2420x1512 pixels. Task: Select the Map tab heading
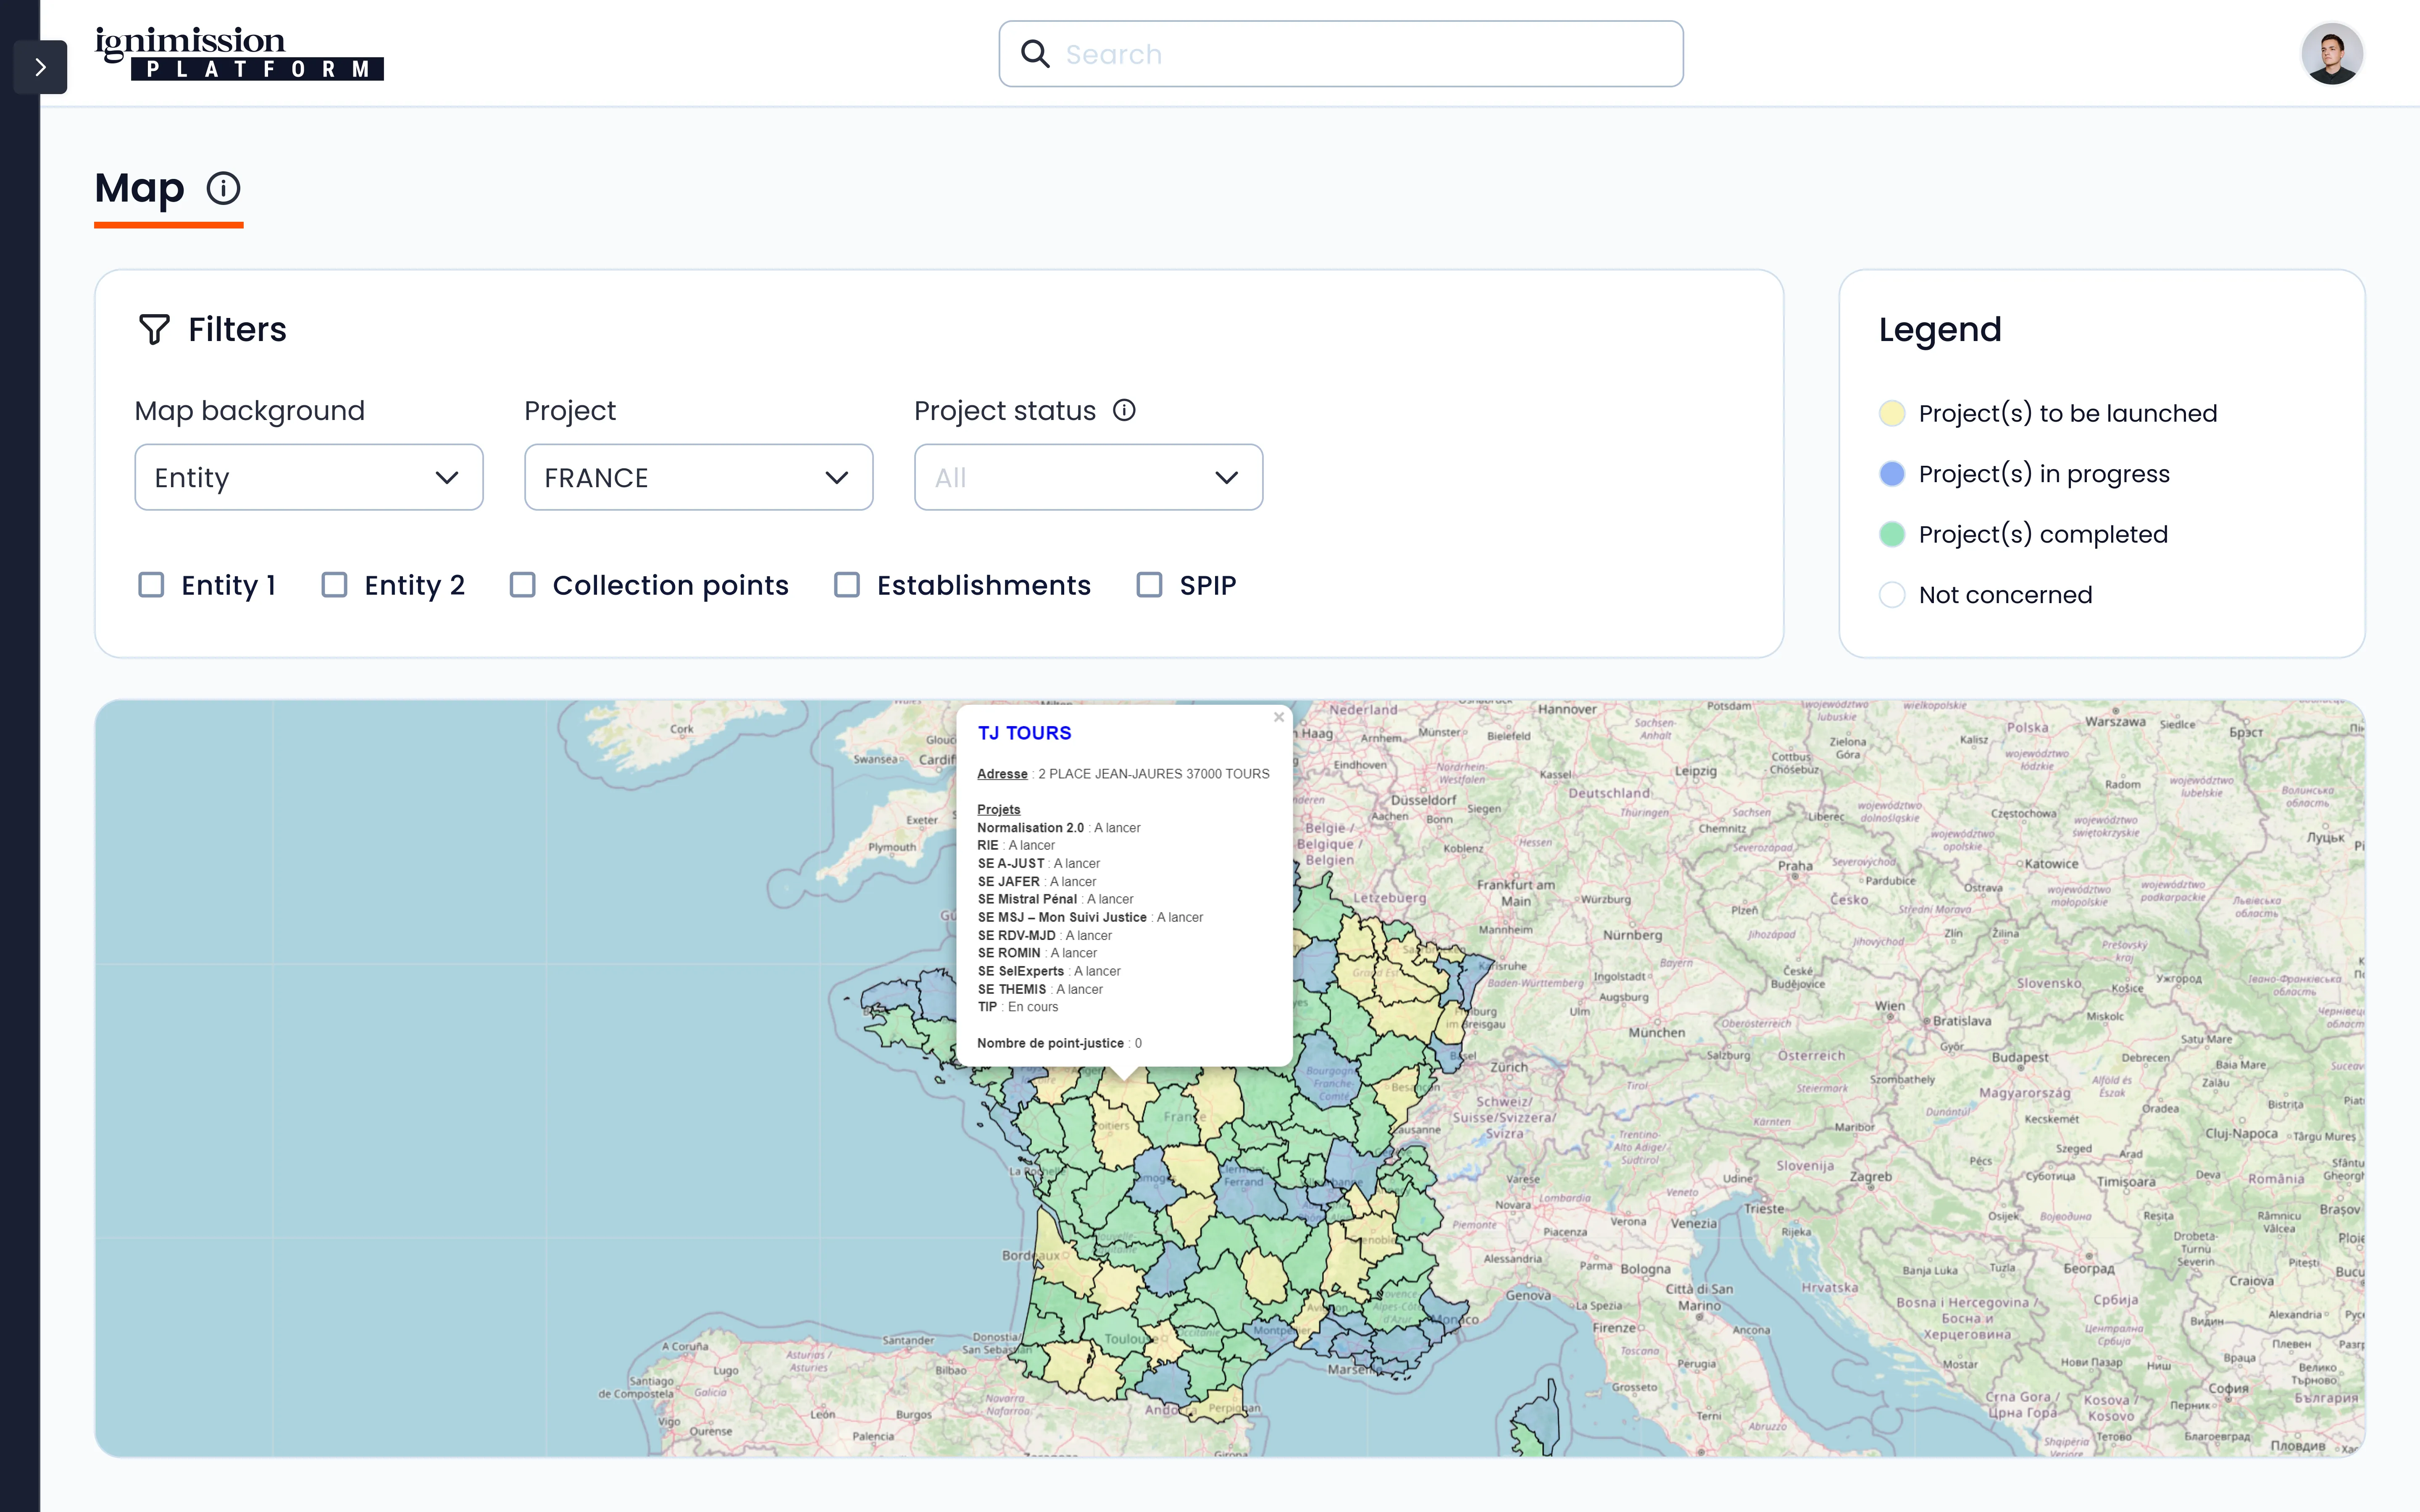coord(140,188)
